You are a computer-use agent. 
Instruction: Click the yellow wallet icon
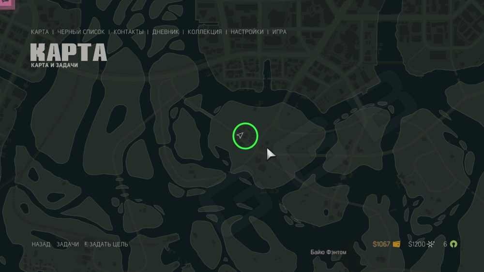tap(397, 244)
